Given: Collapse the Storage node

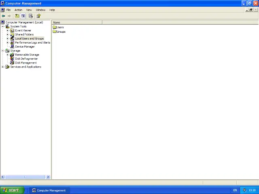Looking at the screenshot, I should tap(3, 51).
